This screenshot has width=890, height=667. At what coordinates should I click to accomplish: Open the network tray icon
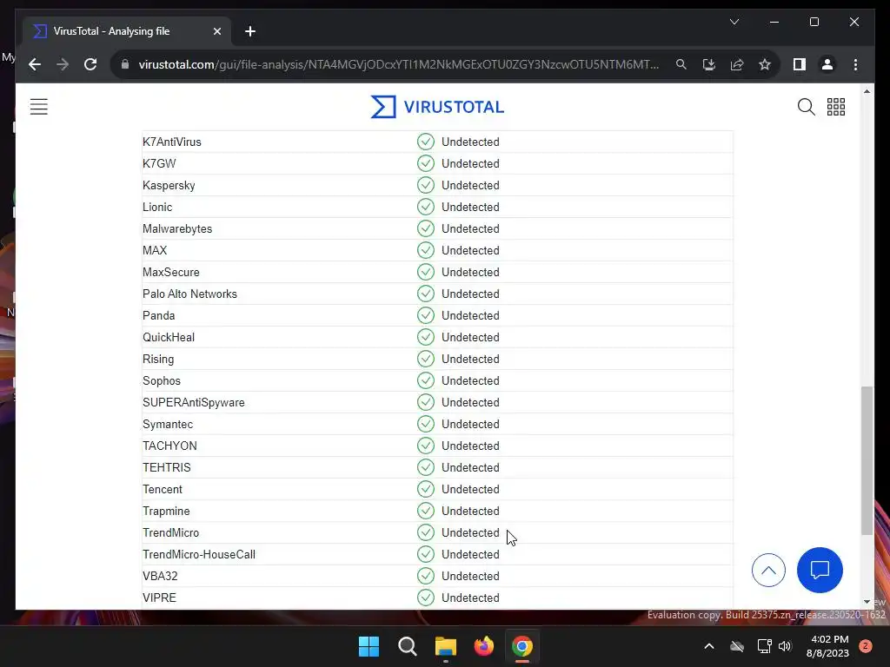764,646
